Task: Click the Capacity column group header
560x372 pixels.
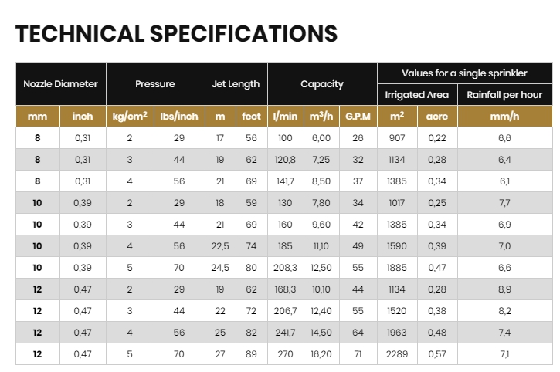Action: tap(322, 84)
